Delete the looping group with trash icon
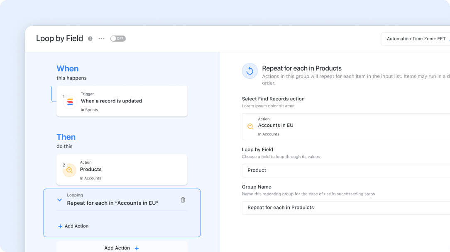Viewport: 450px width, 252px height. [183, 200]
